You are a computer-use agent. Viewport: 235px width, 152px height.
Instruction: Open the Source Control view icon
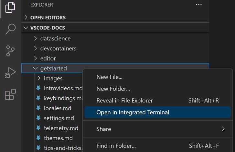(x=10, y=51)
